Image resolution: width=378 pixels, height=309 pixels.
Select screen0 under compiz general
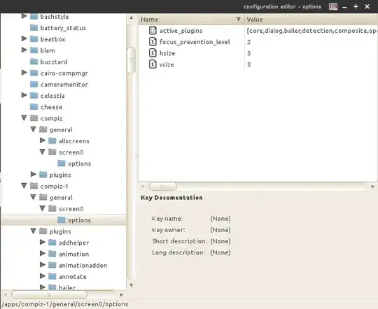point(71,152)
